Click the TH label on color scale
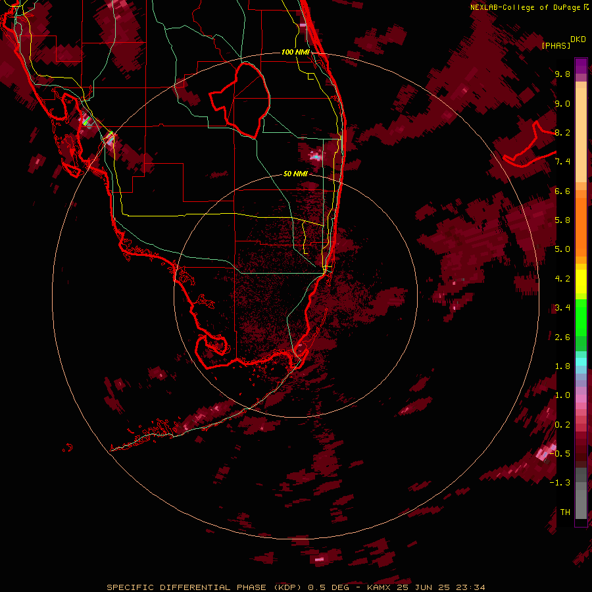This screenshot has width=592, height=592. [x=565, y=512]
